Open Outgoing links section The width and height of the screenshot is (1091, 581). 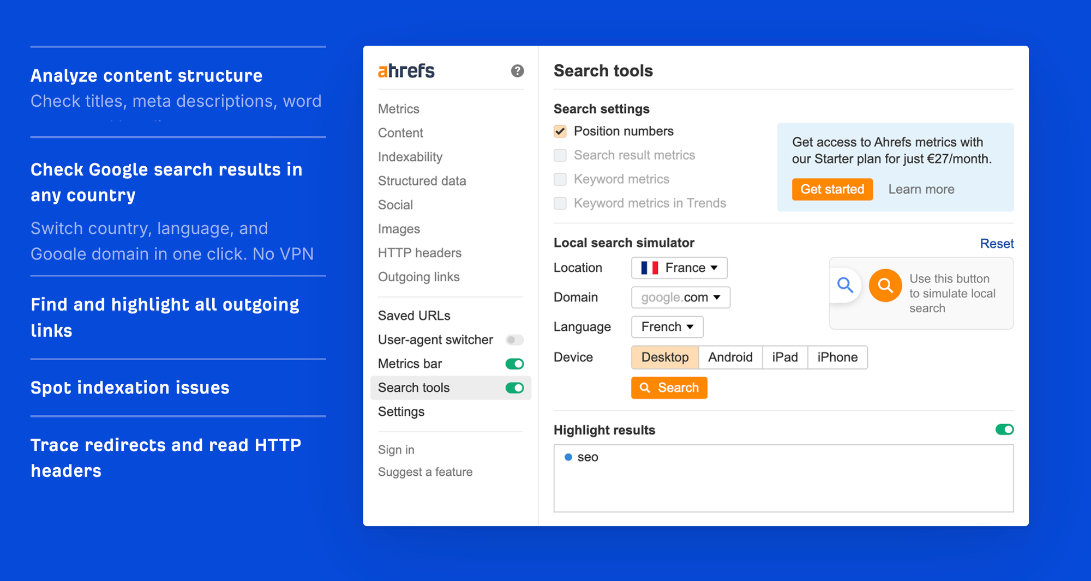tap(419, 277)
